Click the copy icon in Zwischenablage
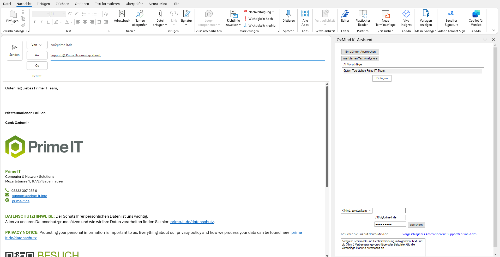 [23, 19]
